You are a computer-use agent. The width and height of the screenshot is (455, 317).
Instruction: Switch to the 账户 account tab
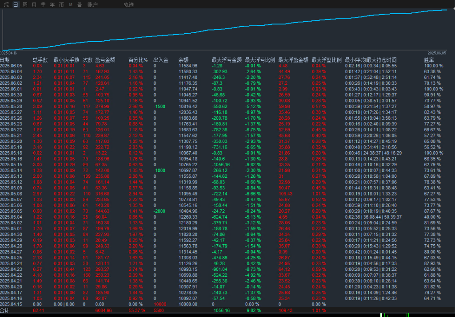pyautogui.click(x=92, y=4)
